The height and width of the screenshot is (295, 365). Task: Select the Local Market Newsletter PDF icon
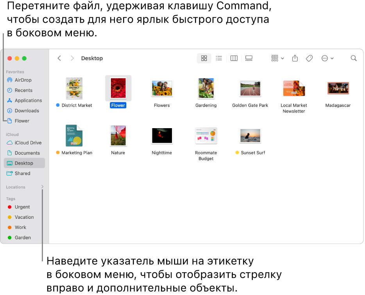click(x=294, y=88)
